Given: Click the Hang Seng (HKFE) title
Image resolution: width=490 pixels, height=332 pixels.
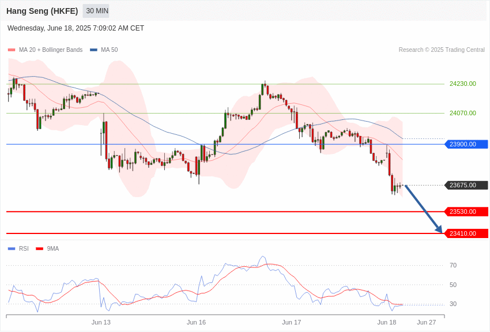Looking at the screenshot, I should pos(42,11).
